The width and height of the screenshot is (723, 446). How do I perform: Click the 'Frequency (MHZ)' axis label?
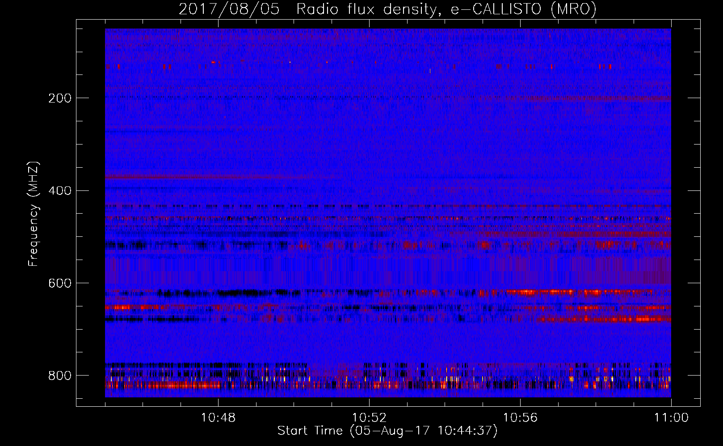point(34,214)
